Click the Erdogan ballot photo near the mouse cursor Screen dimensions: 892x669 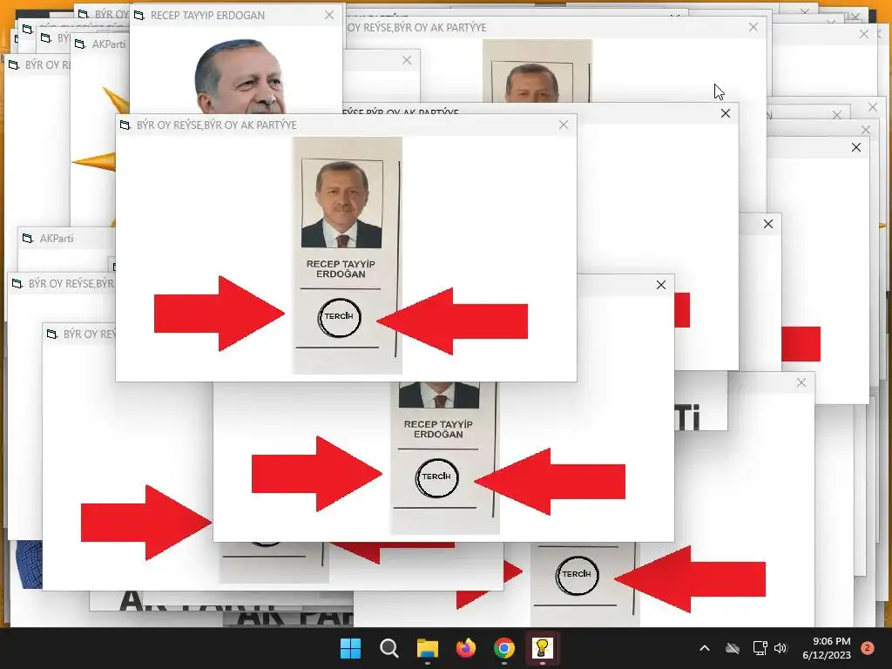532,83
